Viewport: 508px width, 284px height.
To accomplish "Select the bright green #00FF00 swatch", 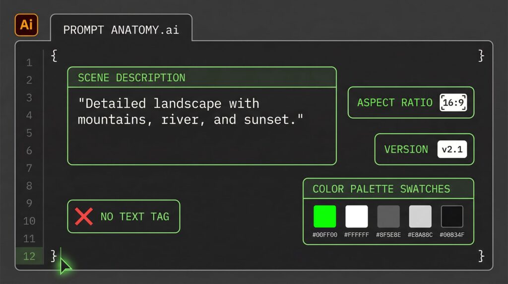I will (x=324, y=216).
